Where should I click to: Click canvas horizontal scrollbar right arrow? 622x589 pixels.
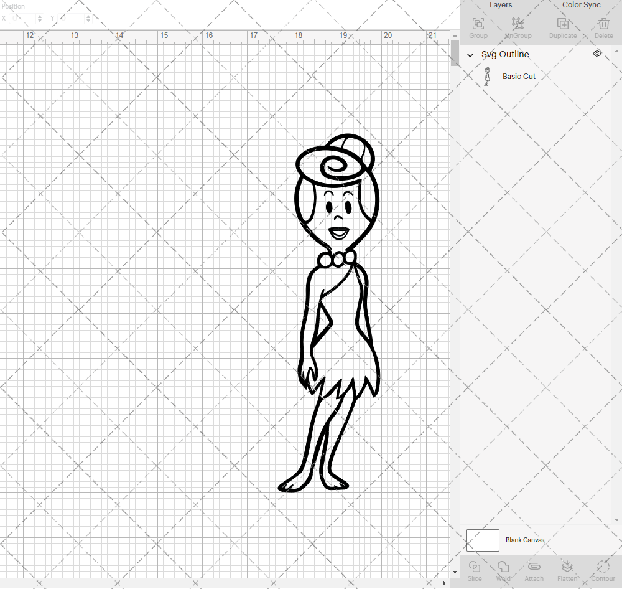coord(445,583)
